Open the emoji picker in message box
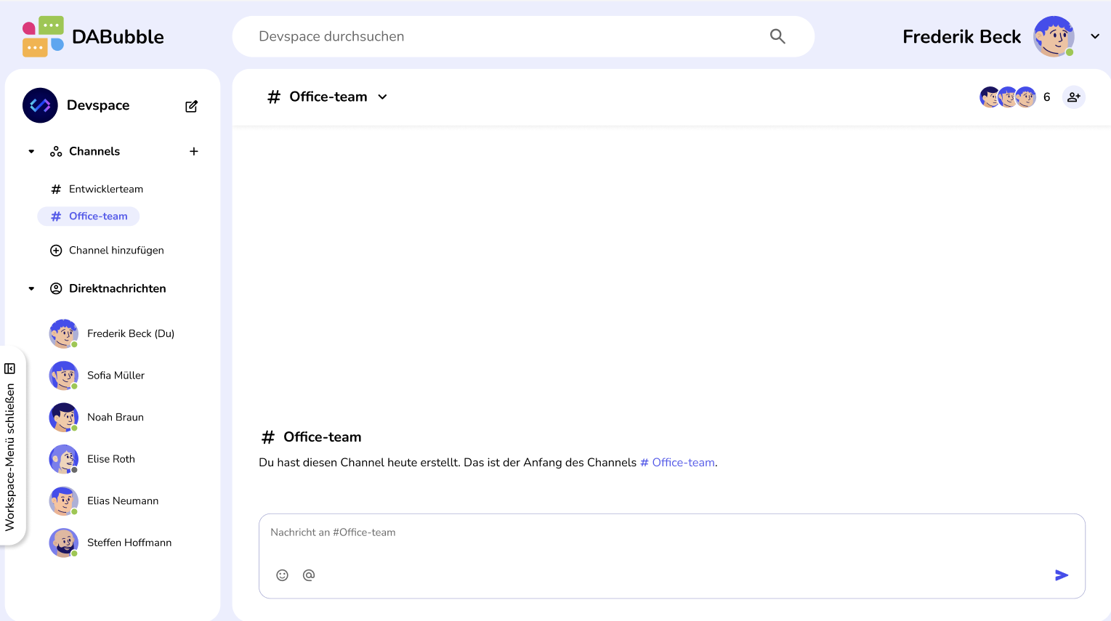Image resolution: width=1111 pixels, height=621 pixels. click(x=282, y=575)
